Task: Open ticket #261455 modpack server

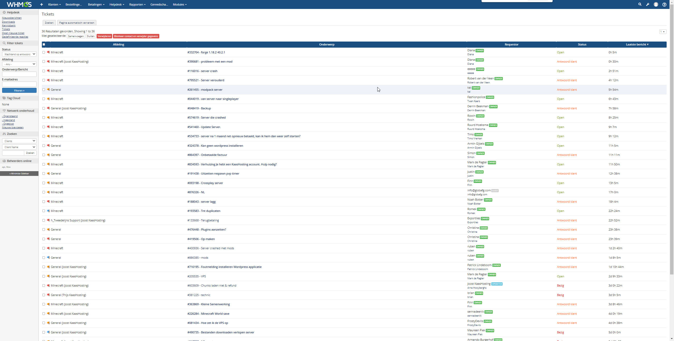Action: (x=205, y=90)
